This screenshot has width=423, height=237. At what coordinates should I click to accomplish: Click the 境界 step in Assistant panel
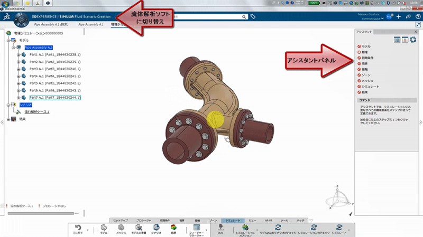click(x=363, y=63)
